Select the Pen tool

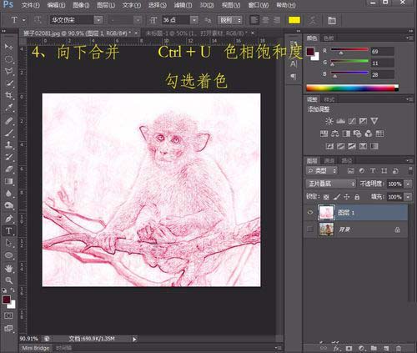coord(8,219)
